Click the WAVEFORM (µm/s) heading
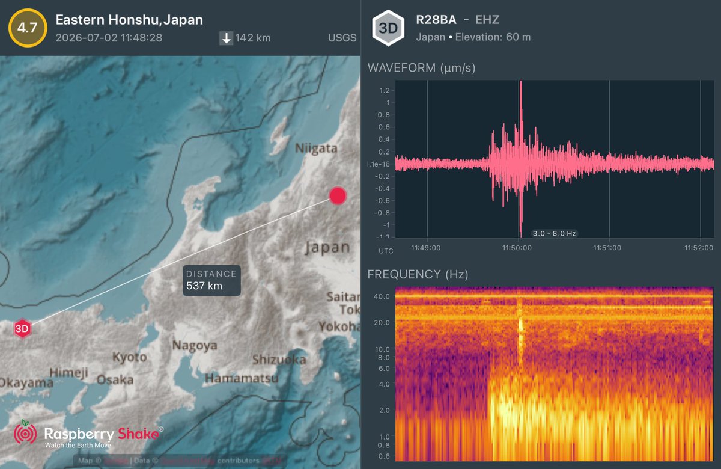This screenshot has height=469, width=721. point(421,68)
